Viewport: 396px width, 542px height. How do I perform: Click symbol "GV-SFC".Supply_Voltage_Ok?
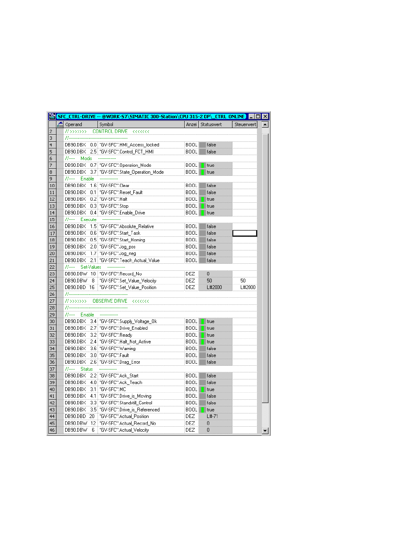pyautogui.click(x=128, y=321)
